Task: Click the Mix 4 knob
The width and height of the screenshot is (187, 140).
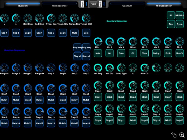Action: pyautogui.click(x=133, y=42)
